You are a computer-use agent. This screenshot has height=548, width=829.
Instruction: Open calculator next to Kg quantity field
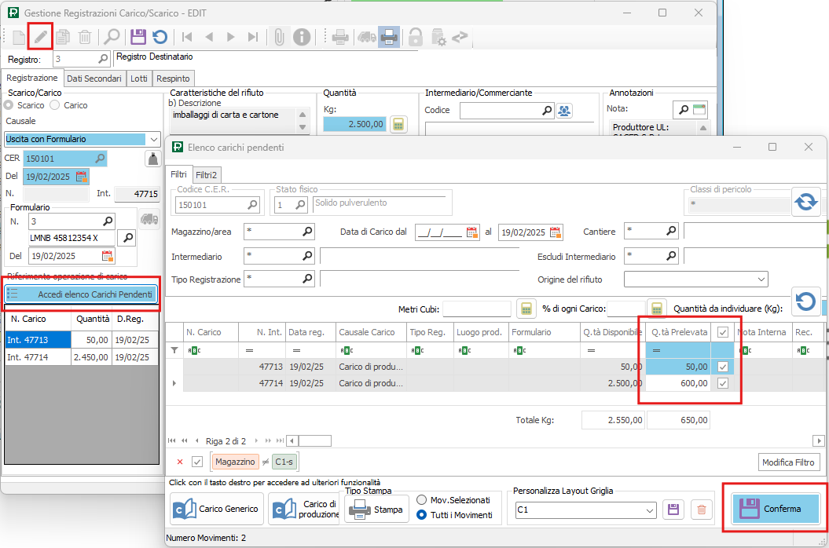(398, 124)
